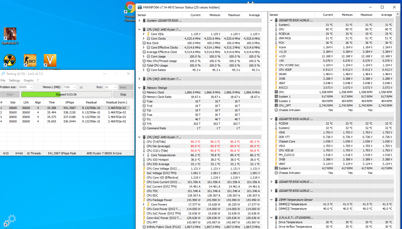Select the Battlefield V desktop icon
The image size is (402, 229).
(50, 60)
